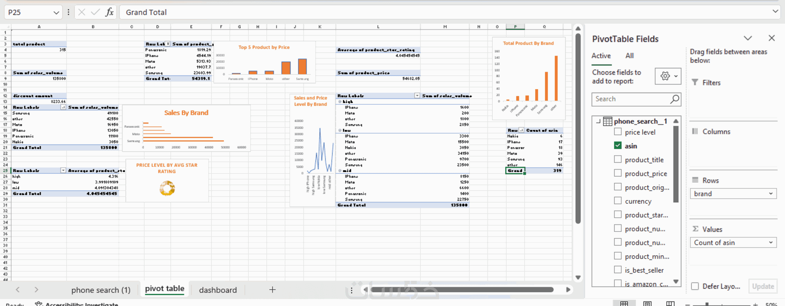Click the zoom slider handle
785x306 pixels.
click(707, 304)
